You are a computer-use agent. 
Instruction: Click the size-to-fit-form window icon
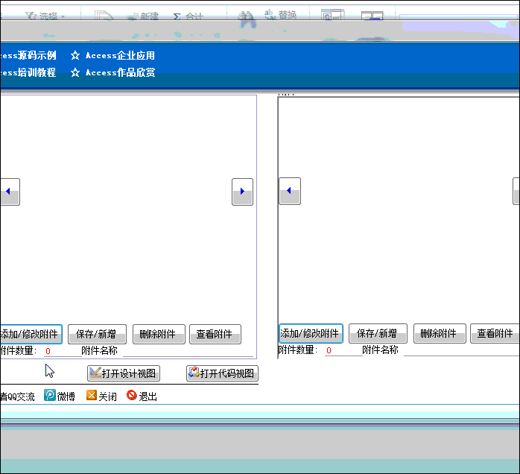coord(332,15)
